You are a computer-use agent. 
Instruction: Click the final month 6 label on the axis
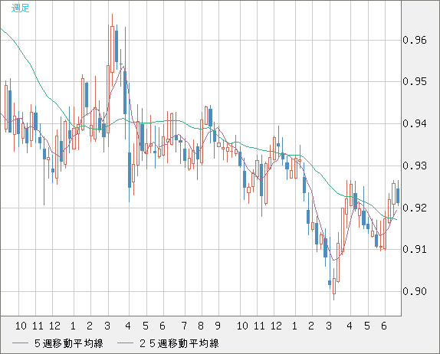(384, 326)
